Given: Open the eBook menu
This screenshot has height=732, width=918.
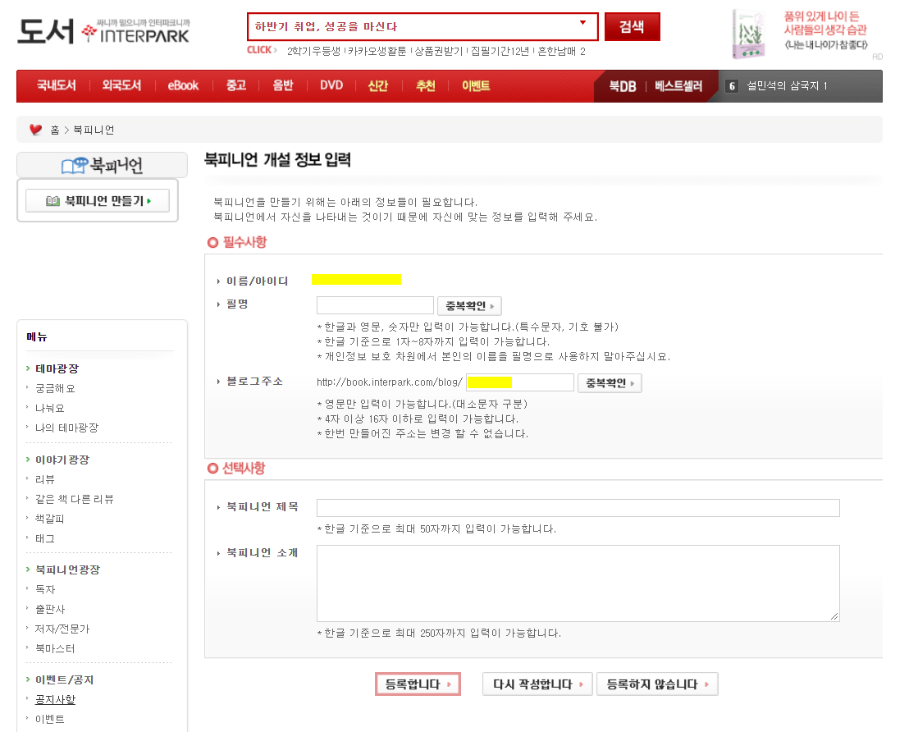Looking at the screenshot, I should tap(183, 86).
